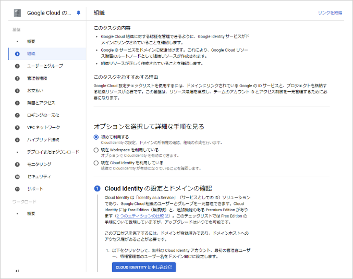Click the リンクを取得 link
This screenshot has width=353, height=279.
click(330, 13)
